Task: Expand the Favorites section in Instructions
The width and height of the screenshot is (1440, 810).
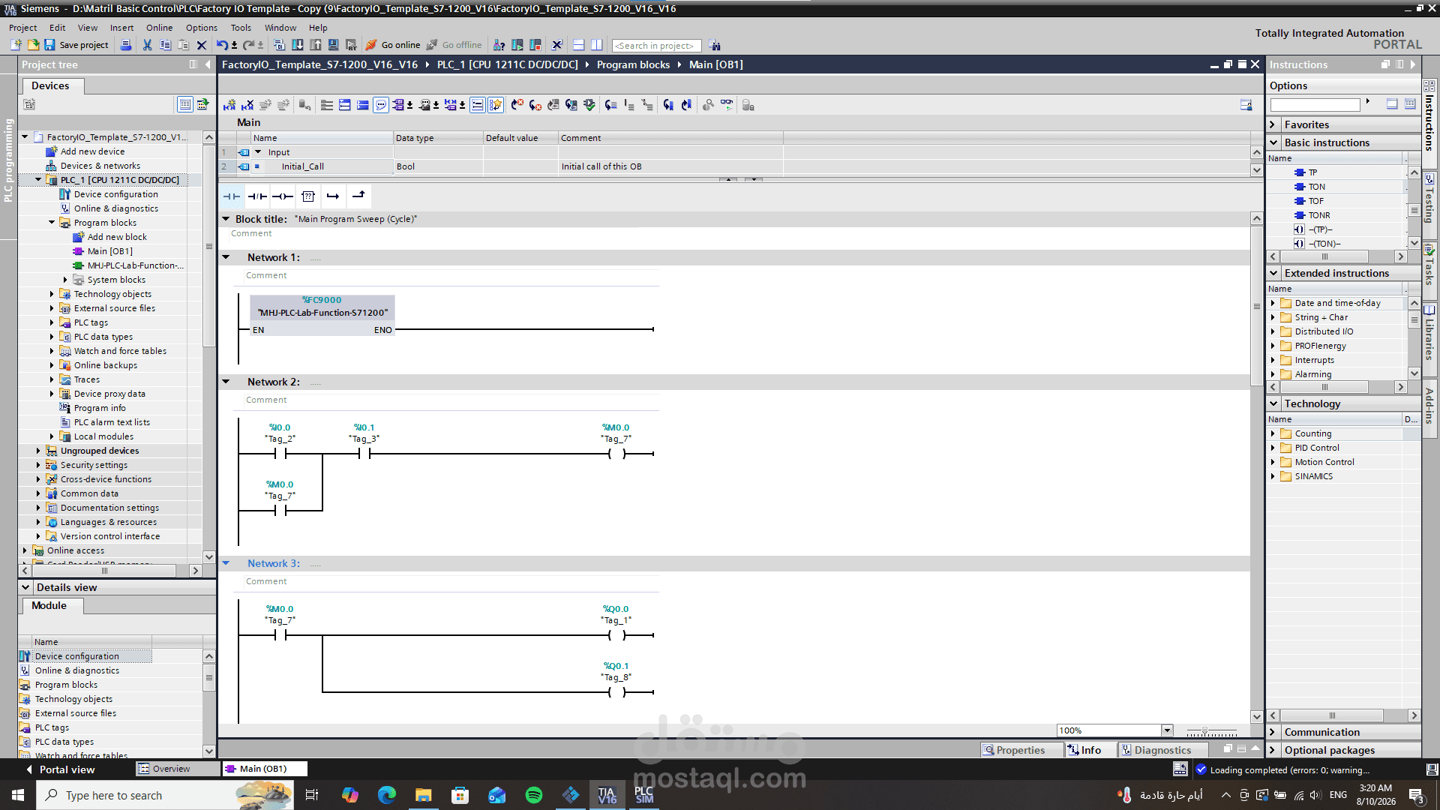Action: tap(1273, 124)
